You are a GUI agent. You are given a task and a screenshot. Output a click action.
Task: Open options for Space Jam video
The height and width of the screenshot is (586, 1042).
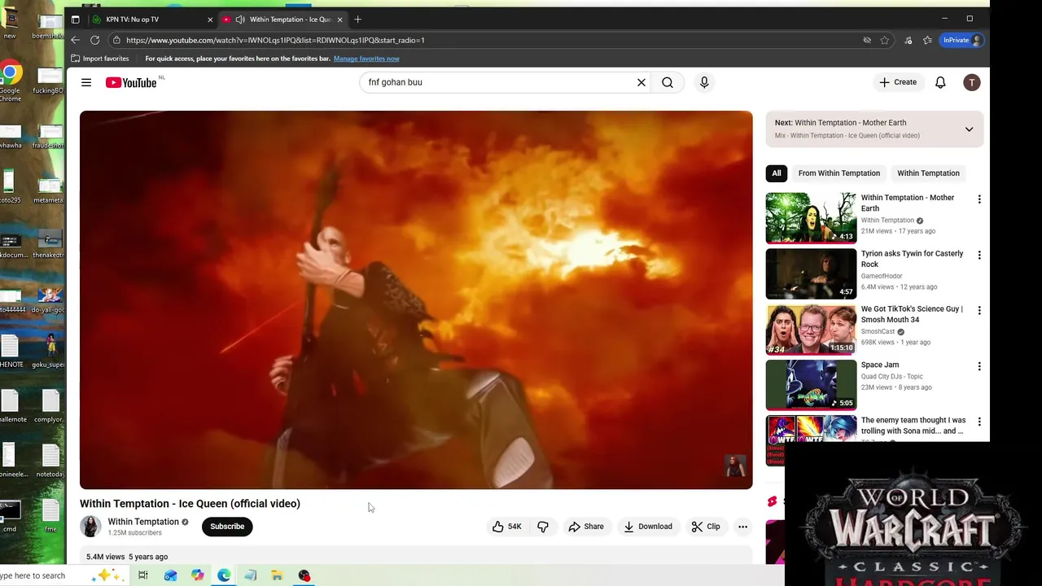[x=979, y=366]
